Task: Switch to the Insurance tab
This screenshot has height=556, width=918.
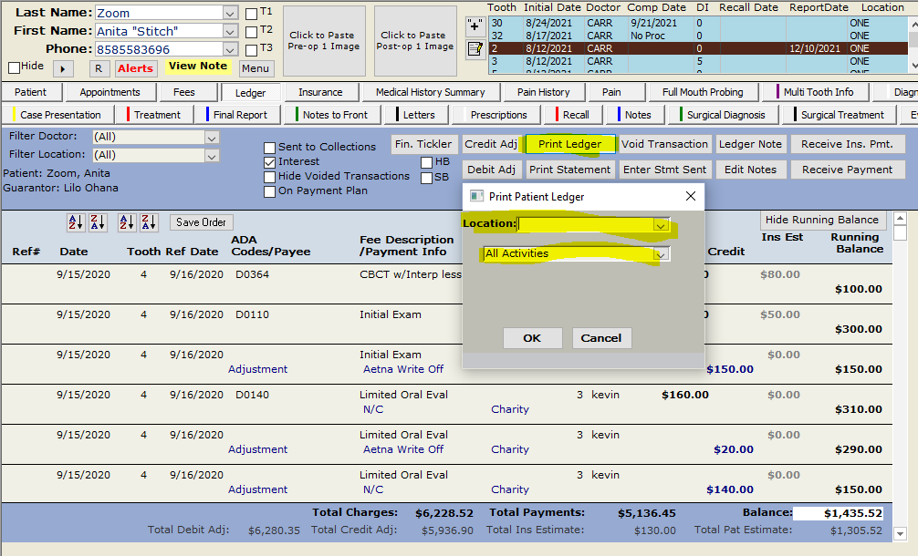Action: [320, 92]
